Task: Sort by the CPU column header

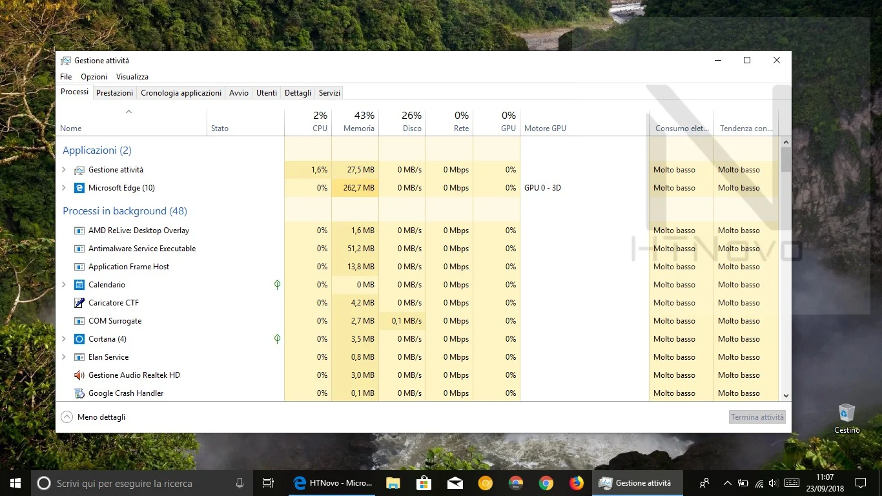Action: pos(308,121)
